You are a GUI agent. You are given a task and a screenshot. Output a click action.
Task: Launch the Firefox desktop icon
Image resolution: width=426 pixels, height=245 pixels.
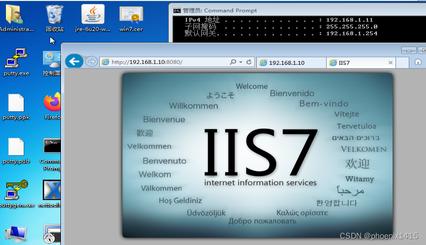tap(52, 106)
